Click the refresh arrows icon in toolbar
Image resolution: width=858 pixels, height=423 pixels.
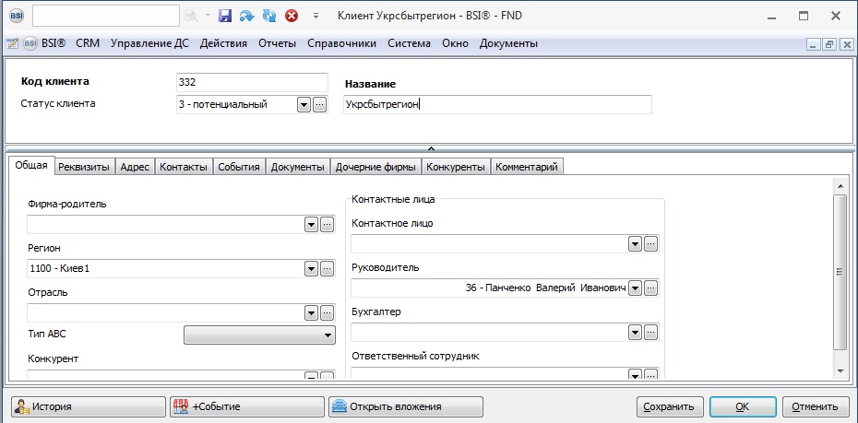coord(268,16)
